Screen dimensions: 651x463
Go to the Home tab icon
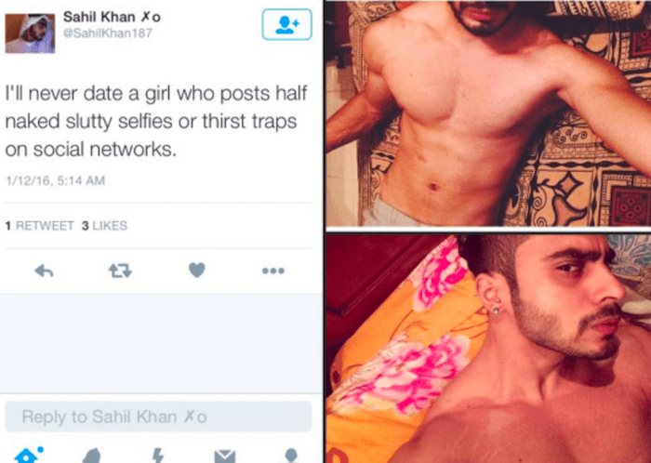pos(29,455)
